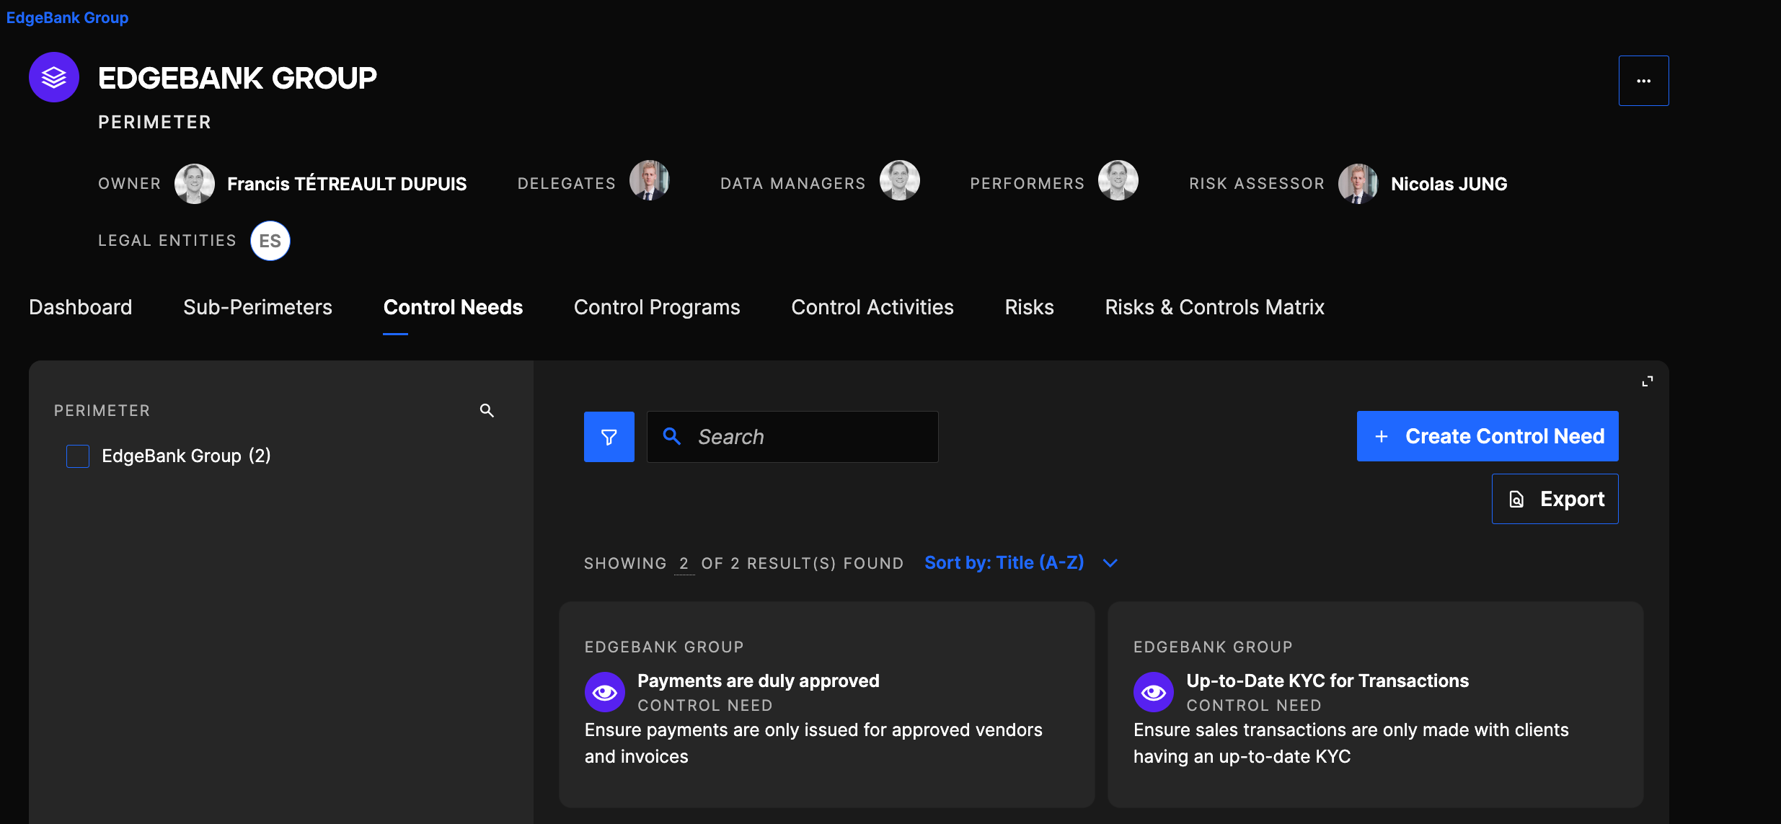Click the EdgeBank Group layers logo icon
The width and height of the screenshot is (1781, 824).
point(54,77)
